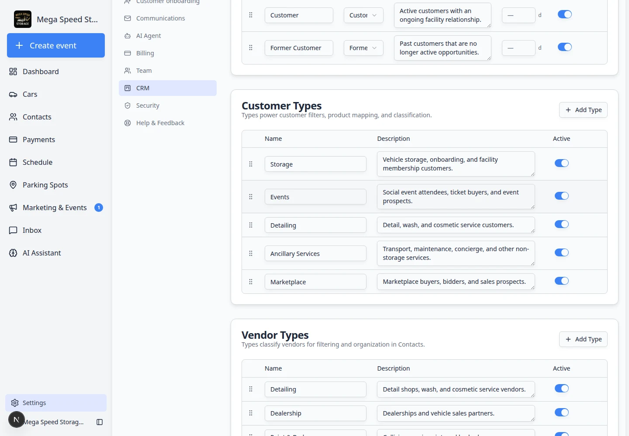Image resolution: width=629 pixels, height=436 pixels.
Task: Click the AI Assistant brain icon
Action: 13,253
